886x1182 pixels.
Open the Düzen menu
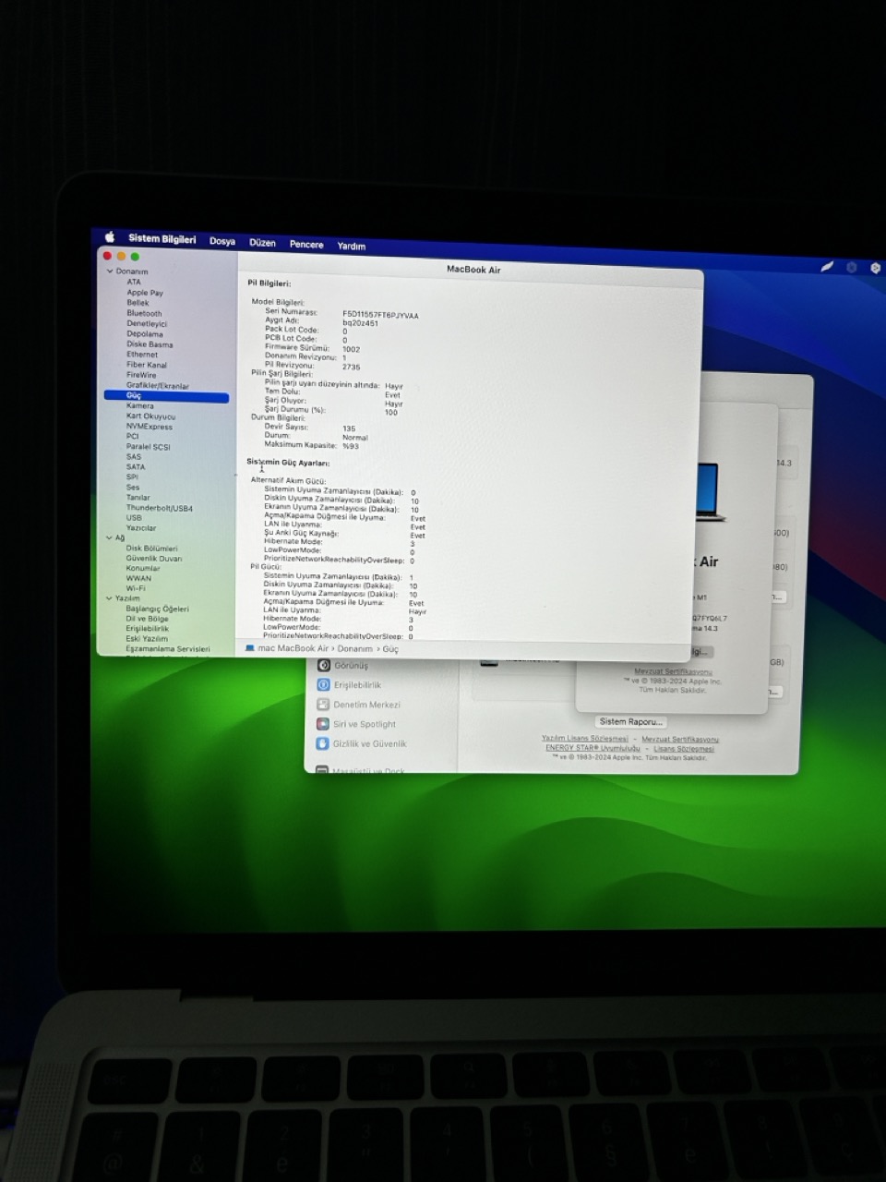(263, 243)
